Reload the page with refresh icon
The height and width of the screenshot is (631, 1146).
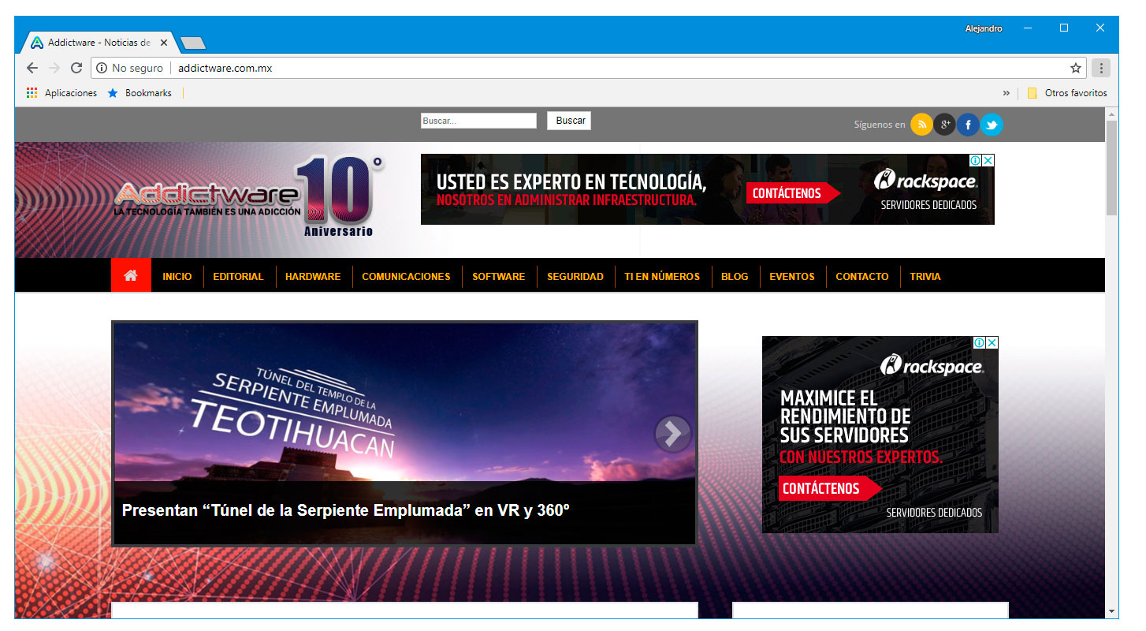(76, 68)
